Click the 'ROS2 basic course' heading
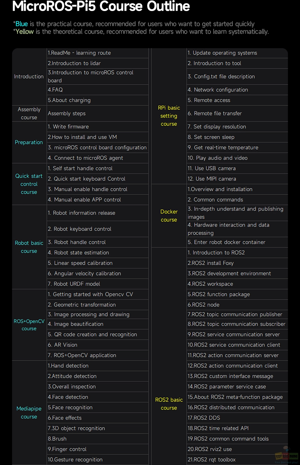Screen dimensions: 300x465 169,404
